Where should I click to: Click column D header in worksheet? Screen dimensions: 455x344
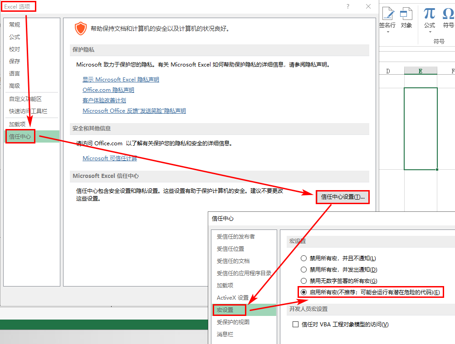click(388, 71)
